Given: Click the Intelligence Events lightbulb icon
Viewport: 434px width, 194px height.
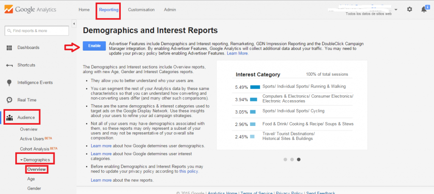Looking at the screenshot, I should (x=9, y=82).
